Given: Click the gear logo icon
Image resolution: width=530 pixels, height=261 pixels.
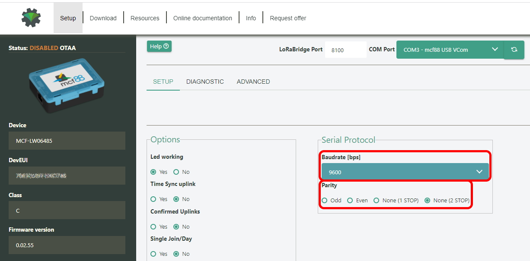Looking at the screenshot, I should click(x=31, y=18).
